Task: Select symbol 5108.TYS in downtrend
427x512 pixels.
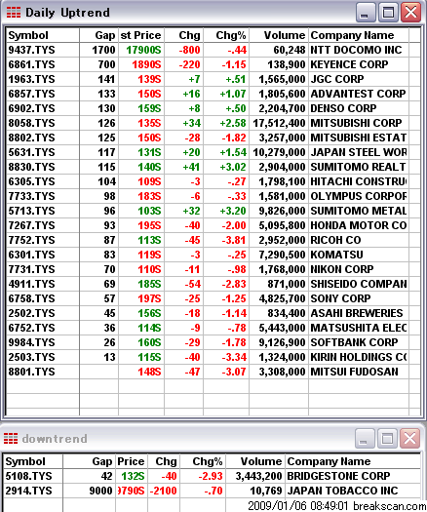Action: tap(28, 476)
